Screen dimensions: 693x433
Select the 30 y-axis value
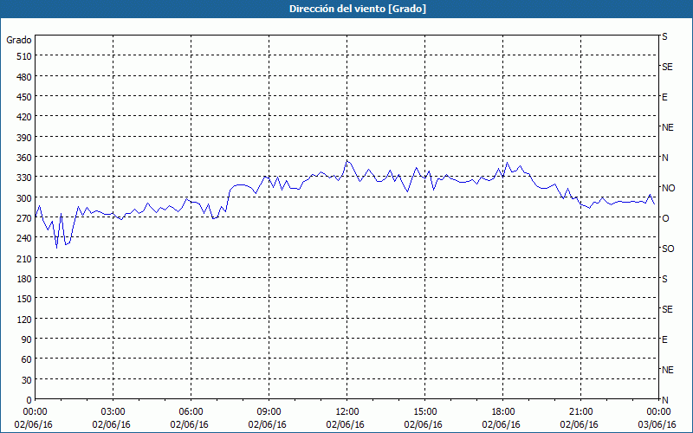[x=27, y=380]
